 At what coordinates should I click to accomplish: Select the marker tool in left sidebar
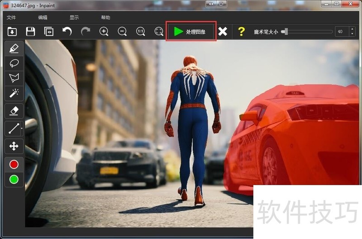point(14,48)
